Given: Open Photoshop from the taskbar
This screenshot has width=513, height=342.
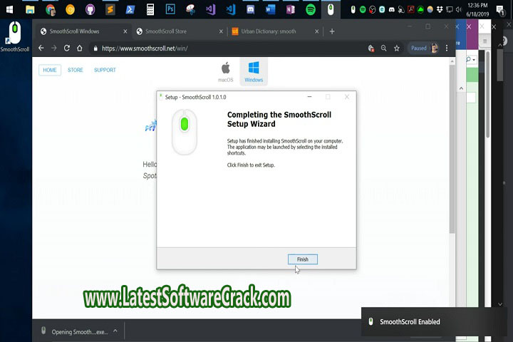Looking at the screenshot, I should coord(170,10).
